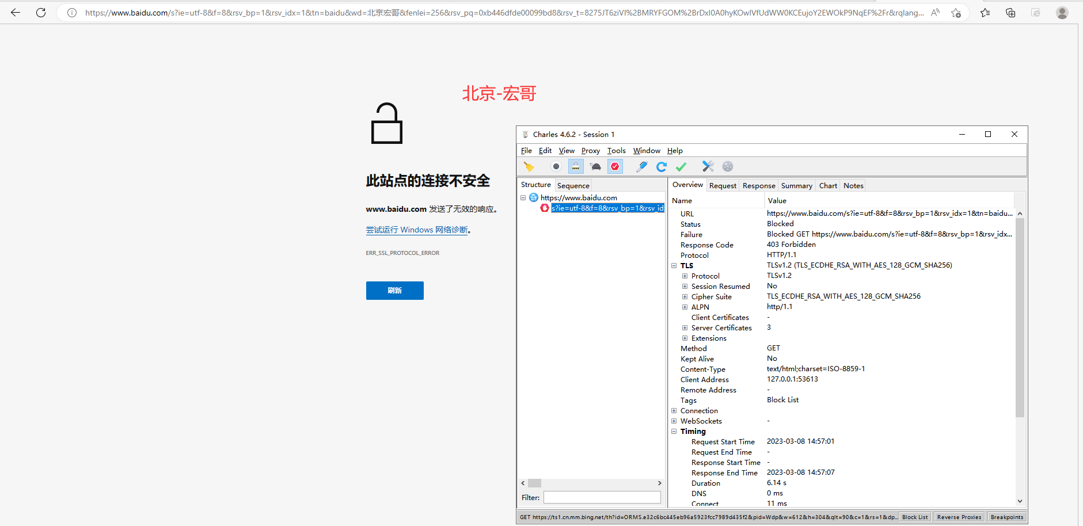Open the Tools wrench icon in toolbar

pyautogui.click(x=708, y=167)
